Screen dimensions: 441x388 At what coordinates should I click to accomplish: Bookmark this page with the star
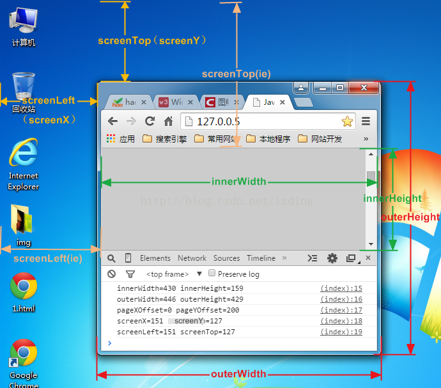pos(347,121)
